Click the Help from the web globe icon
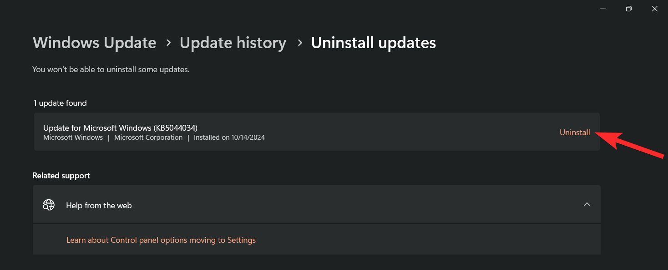Image resolution: width=668 pixels, height=270 pixels. pyautogui.click(x=49, y=205)
